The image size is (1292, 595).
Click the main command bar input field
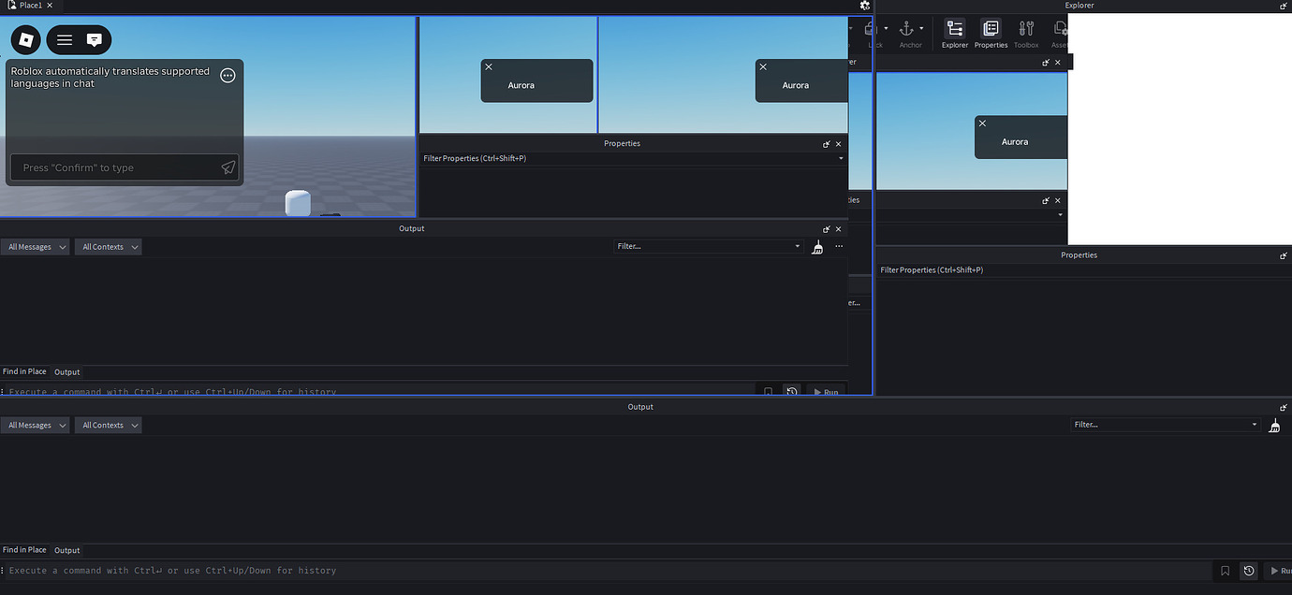(609, 571)
